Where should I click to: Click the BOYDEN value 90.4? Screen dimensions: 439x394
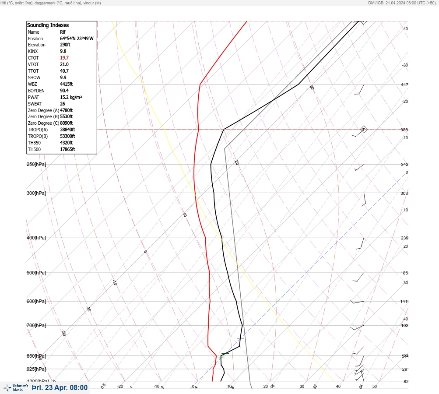64,91
